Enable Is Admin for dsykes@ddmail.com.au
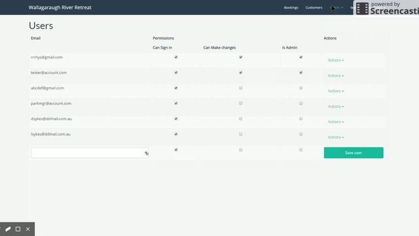419x236 pixels. (301, 119)
